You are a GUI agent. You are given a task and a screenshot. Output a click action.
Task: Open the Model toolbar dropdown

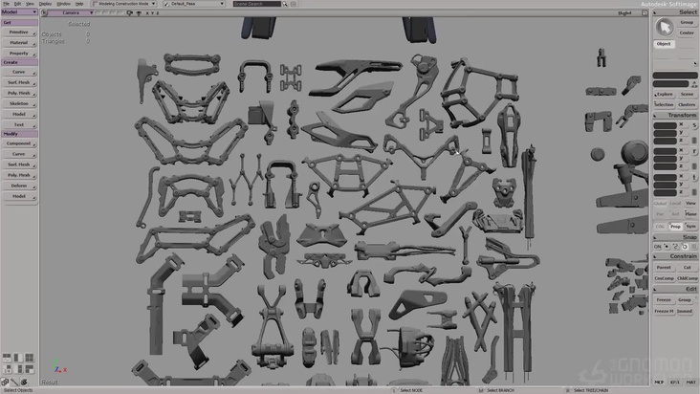[18, 12]
